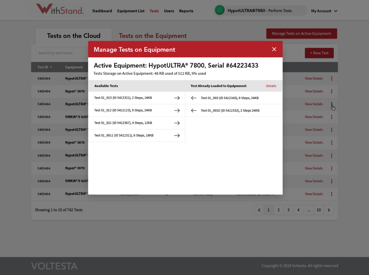Select 'Test 01_021 (ID 5412367), 4 Steps, 12KB' row
Screen dimensions: 369x275
[x=136, y=123]
